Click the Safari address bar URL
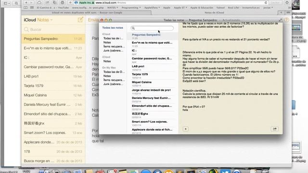Screen dimensions: 308x173 coord(111,2)
